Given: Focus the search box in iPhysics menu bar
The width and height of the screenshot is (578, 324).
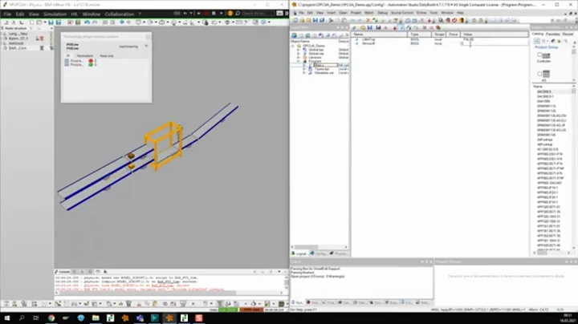Looking at the screenshot, I should point(258,14).
